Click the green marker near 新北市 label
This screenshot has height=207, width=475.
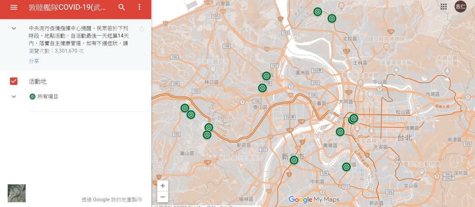(294, 160)
